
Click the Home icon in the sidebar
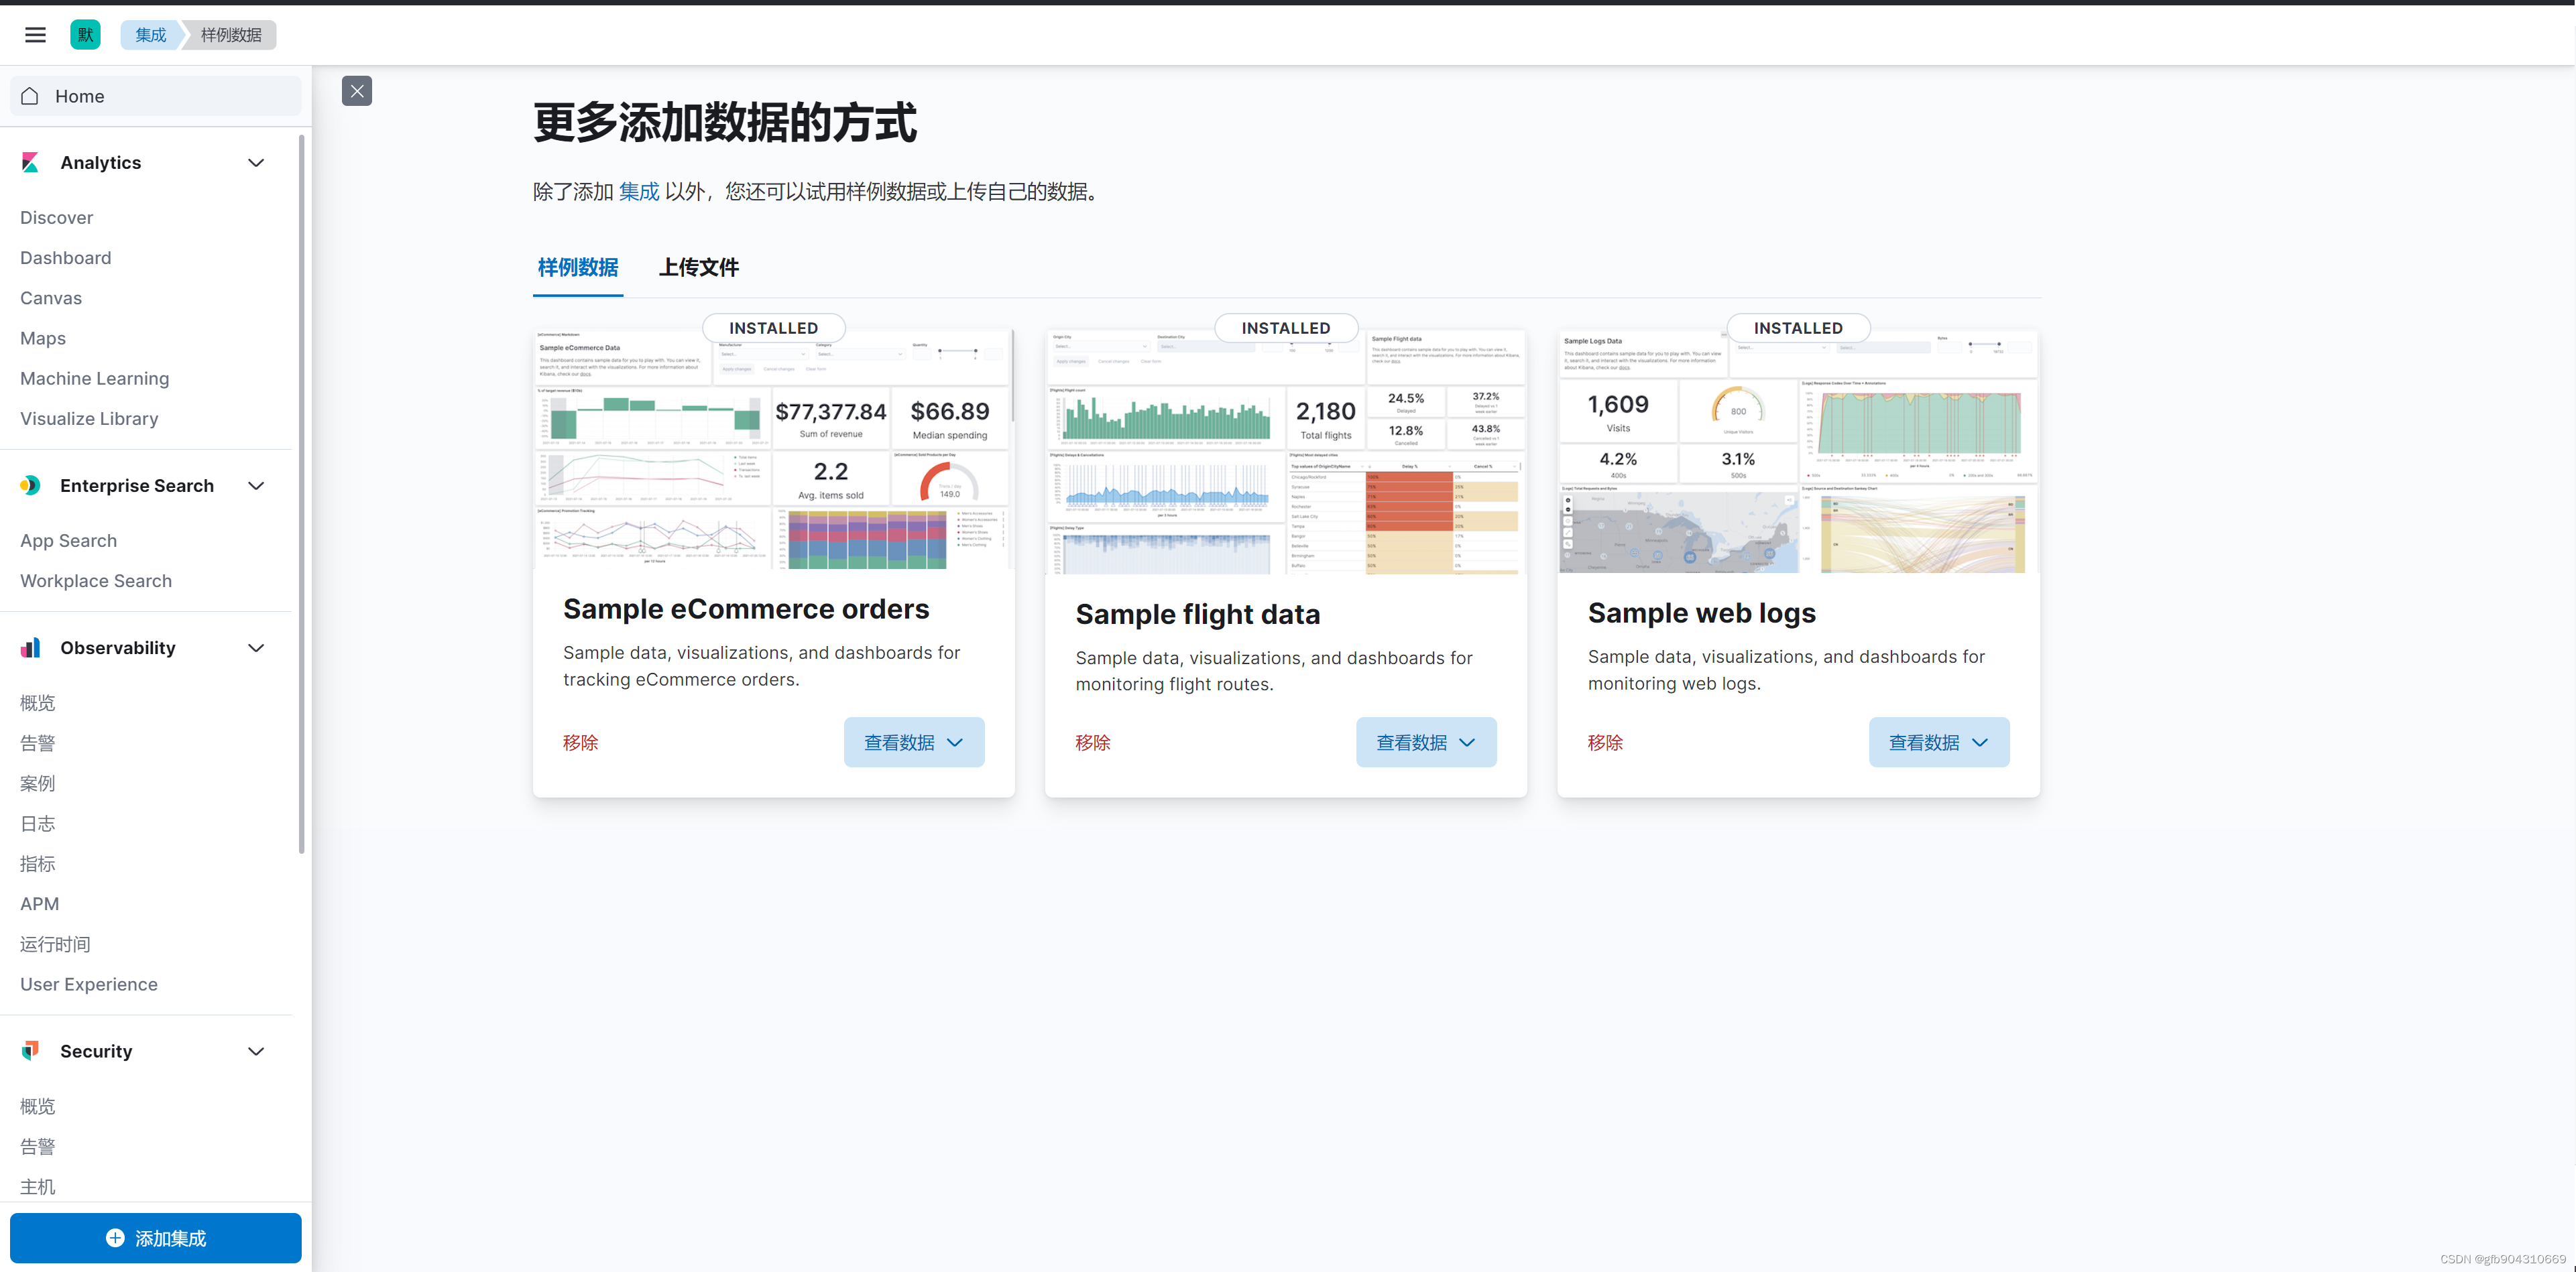pos(30,96)
